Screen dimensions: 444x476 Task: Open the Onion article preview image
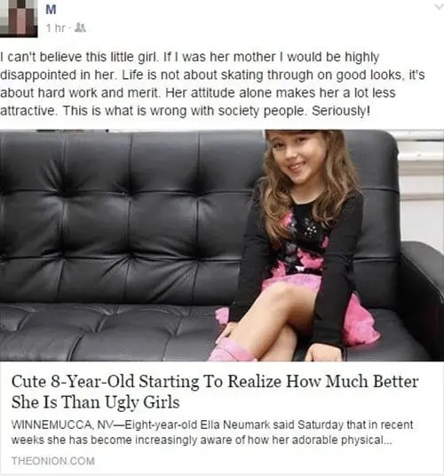(x=222, y=246)
